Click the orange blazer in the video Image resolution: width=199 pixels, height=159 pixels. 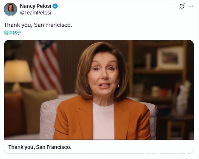[102, 118]
